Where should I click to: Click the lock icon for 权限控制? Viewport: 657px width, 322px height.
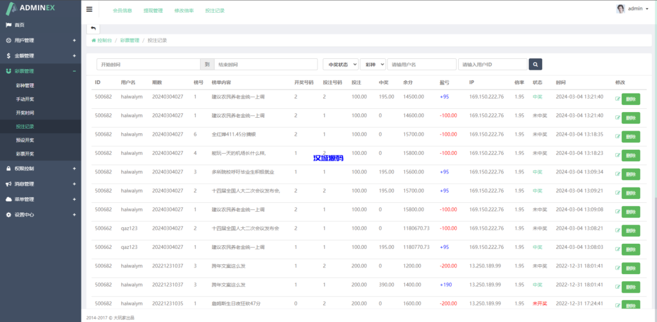coord(9,168)
